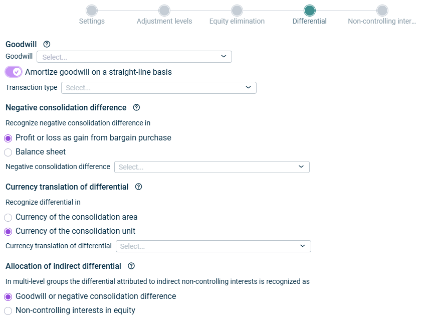Open Currency translation of differential dropdown

(213, 246)
